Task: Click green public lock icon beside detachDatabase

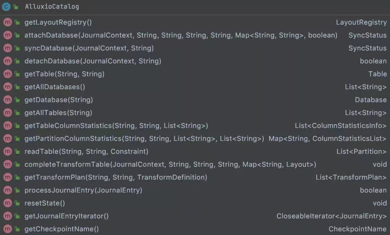Action: point(17,61)
